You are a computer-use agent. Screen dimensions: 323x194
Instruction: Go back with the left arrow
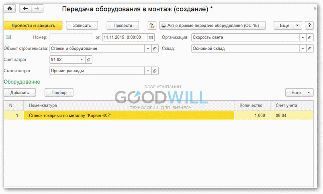click(26, 8)
